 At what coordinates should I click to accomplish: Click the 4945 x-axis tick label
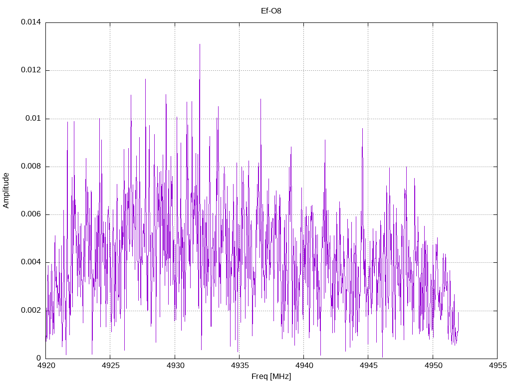(x=369, y=366)
